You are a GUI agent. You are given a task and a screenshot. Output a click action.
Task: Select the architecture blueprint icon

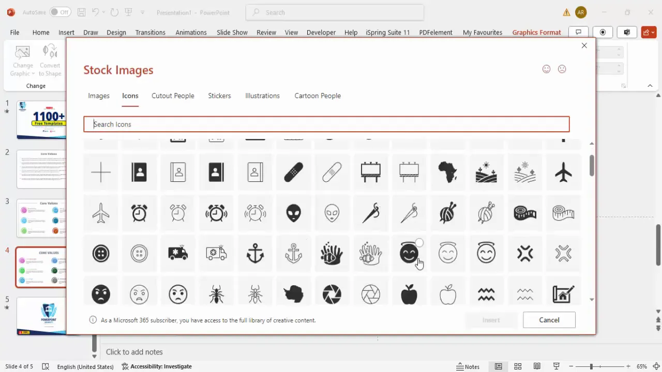coord(563,295)
